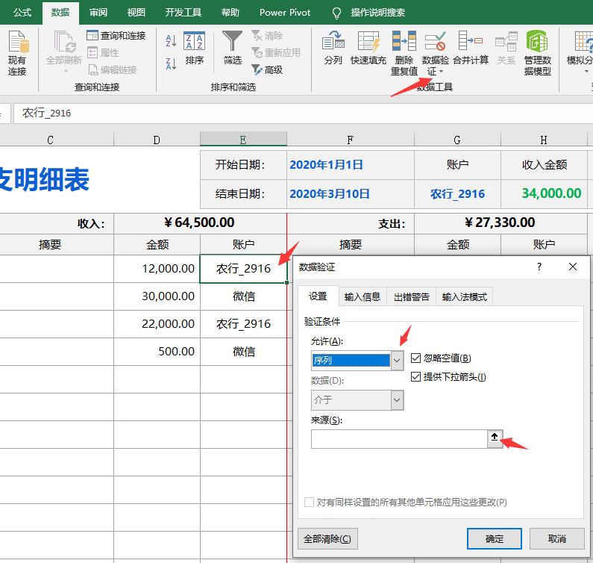This screenshot has height=563, width=593.
Task: Toggle the Filter (筛选) funnel
Action: (232, 48)
